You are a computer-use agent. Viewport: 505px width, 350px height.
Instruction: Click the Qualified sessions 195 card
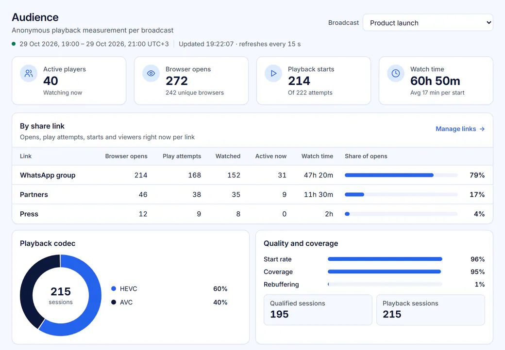tap(318, 310)
